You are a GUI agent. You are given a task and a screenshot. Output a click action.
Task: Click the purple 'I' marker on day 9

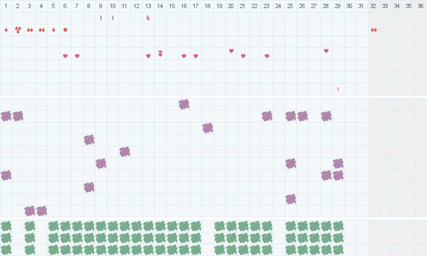101,18
